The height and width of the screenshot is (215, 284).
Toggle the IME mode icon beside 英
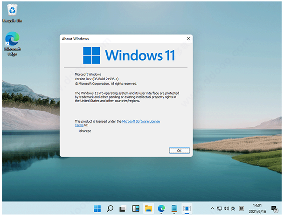click(241, 208)
